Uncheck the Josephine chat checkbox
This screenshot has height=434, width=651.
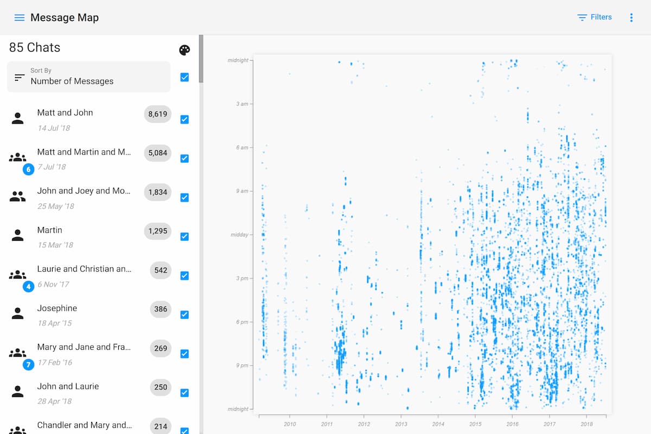pyautogui.click(x=184, y=315)
